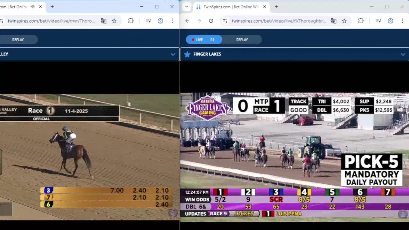The height and width of the screenshot is (230, 409).
Task: Favorite Finger Lakes track with star icon
Action: 187,54
